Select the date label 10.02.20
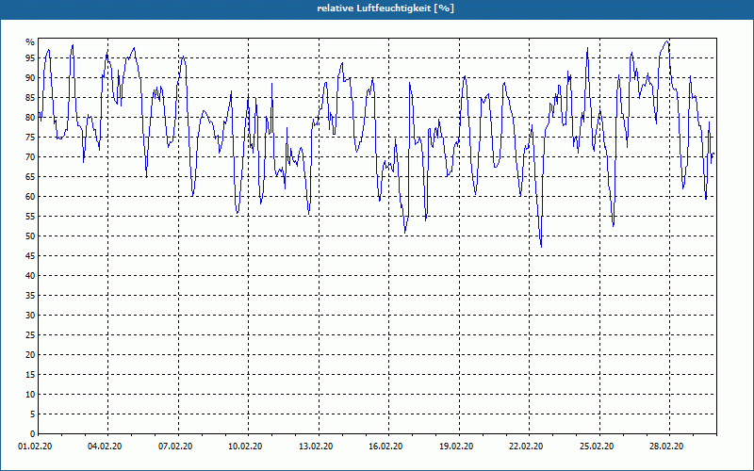Image resolution: width=754 pixels, height=471 pixels. [245, 447]
